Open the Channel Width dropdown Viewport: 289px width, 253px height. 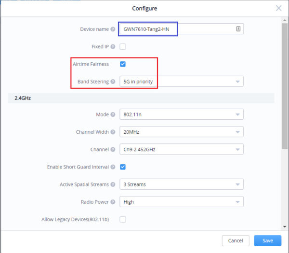181,132
